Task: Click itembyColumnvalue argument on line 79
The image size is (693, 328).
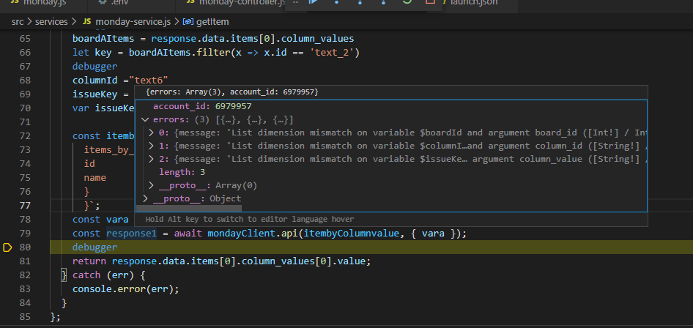Action: [350, 234]
